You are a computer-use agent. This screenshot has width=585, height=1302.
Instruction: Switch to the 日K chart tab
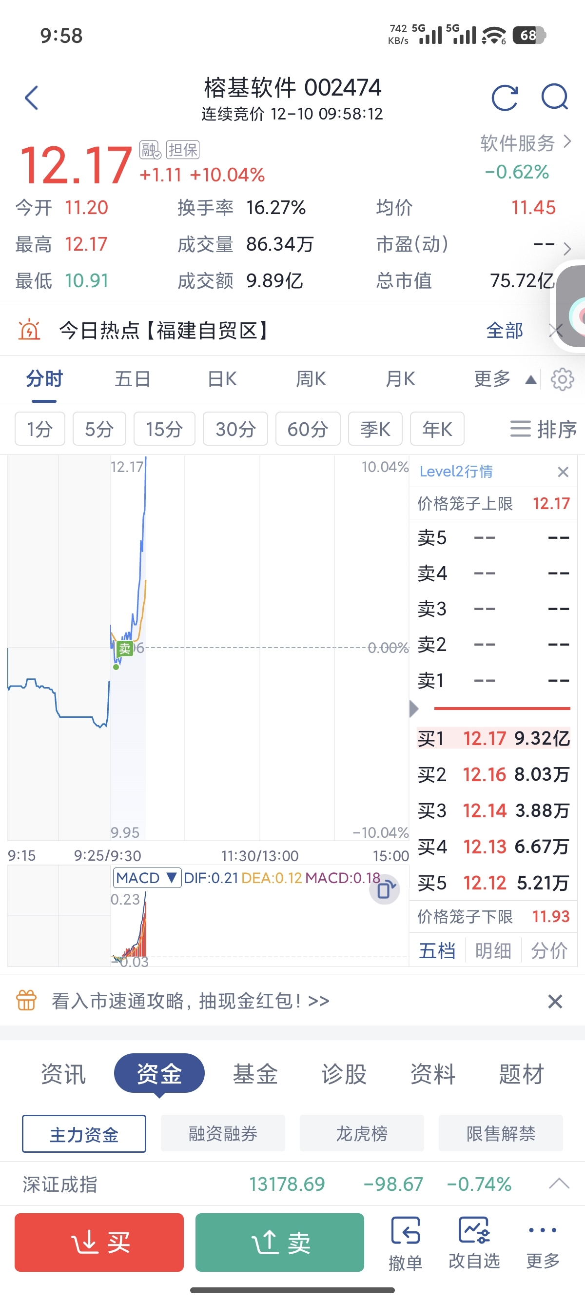point(222,379)
